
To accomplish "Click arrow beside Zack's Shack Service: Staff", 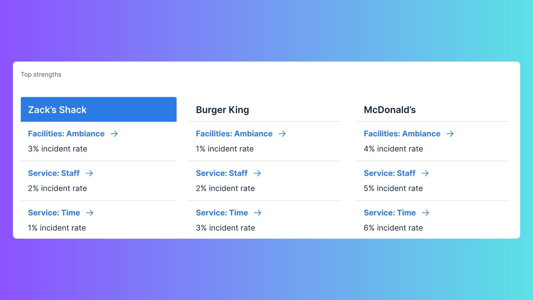I will point(89,173).
